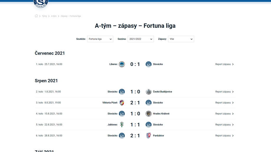Click the Zápasy – Fortuna liga breadcrumb
Image resolution: width=271 pixels, height=152 pixels.
point(71,16)
